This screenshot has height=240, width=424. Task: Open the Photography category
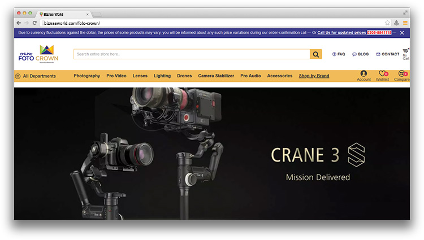point(86,76)
